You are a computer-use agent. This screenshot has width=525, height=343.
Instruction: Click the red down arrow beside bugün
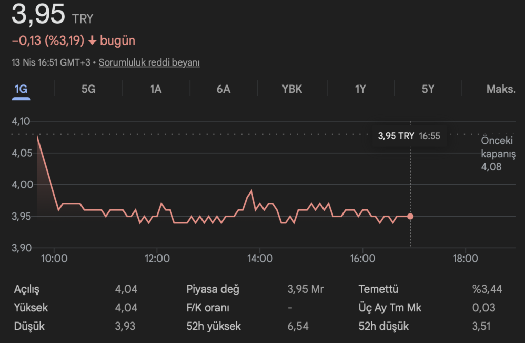(x=92, y=41)
